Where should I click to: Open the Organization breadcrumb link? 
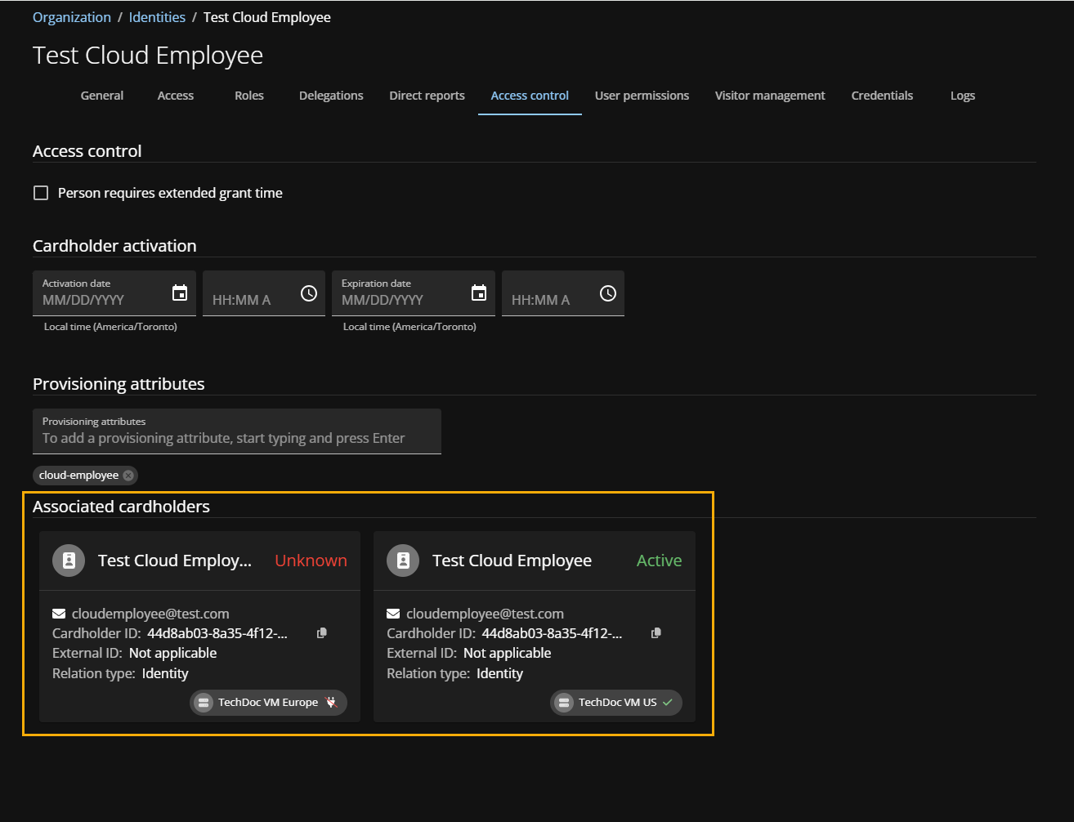click(71, 16)
